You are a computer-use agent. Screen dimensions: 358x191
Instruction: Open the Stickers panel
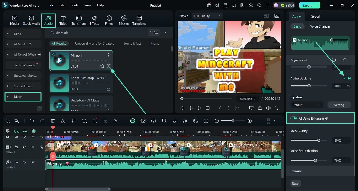pyautogui.click(x=124, y=20)
